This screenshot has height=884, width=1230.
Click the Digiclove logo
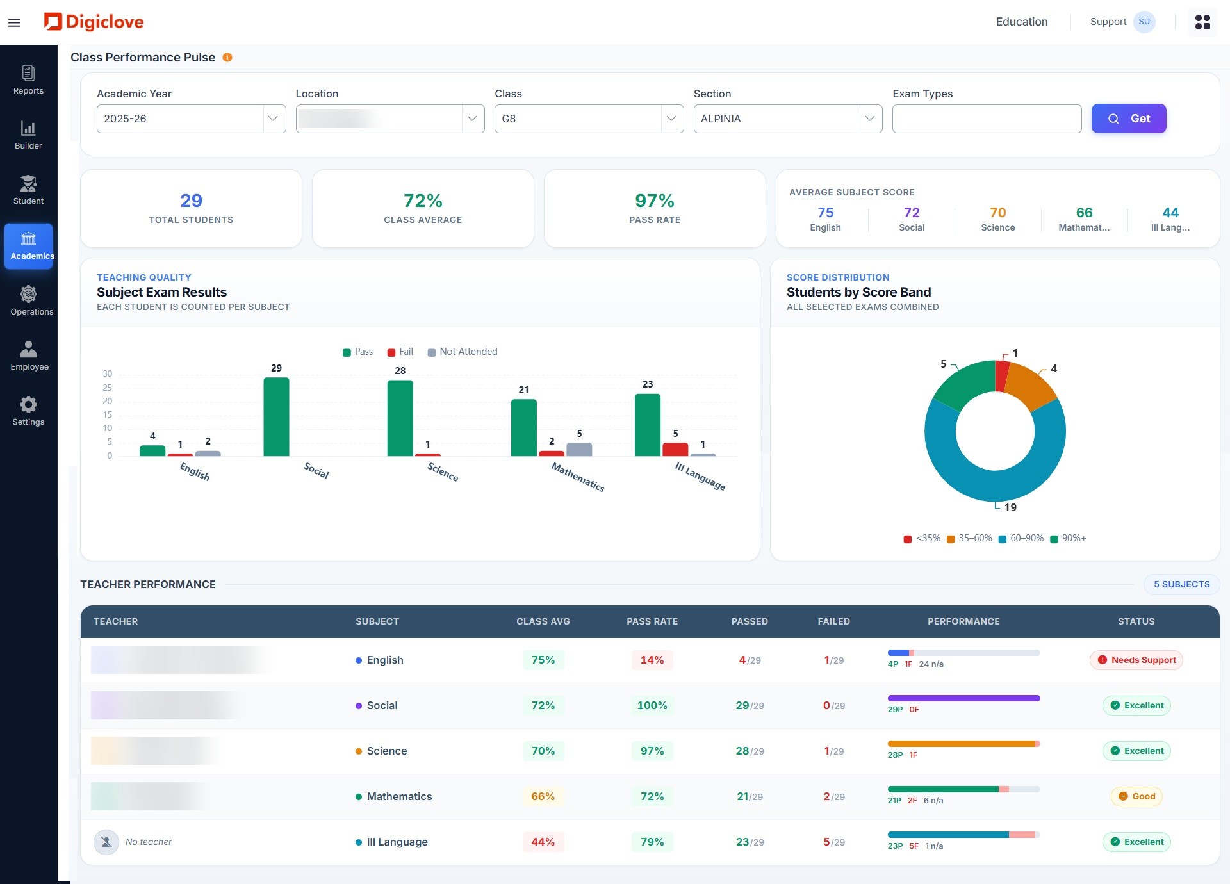[x=94, y=22]
